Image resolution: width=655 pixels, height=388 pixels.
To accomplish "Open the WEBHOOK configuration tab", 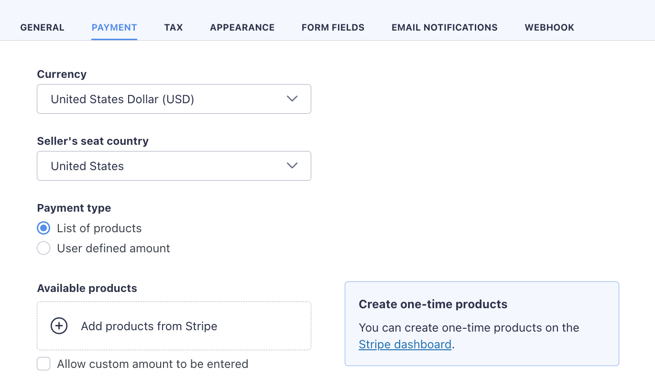I will click(549, 27).
